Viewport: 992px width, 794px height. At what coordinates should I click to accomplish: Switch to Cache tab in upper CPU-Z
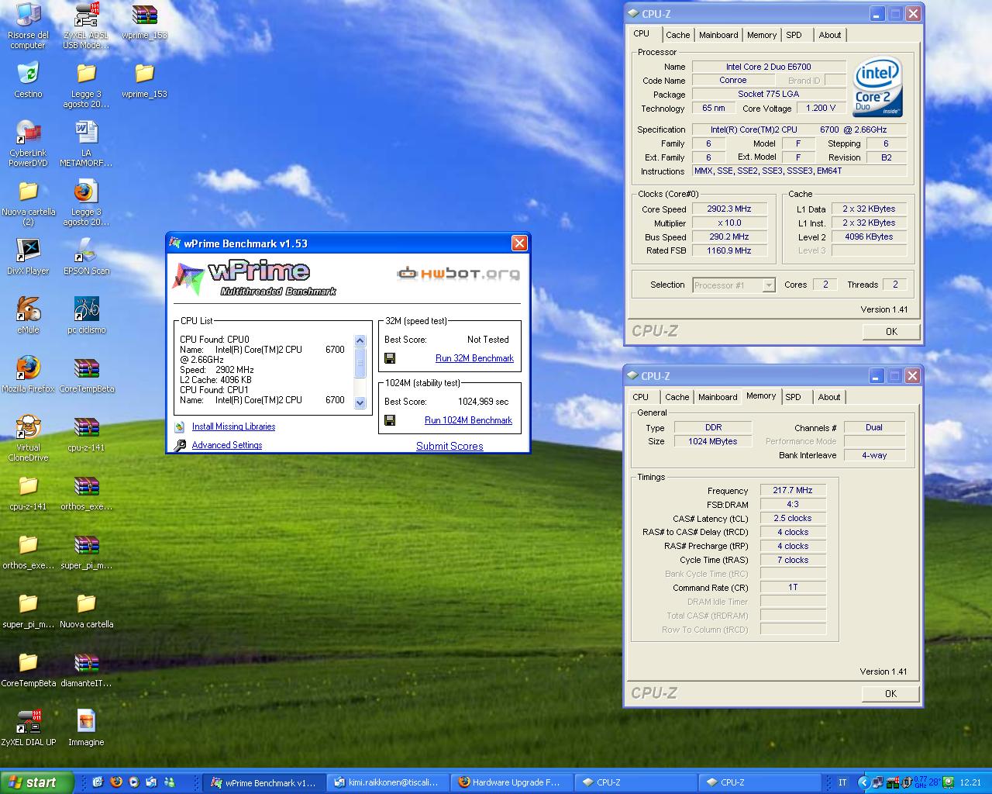coord(677,35)
